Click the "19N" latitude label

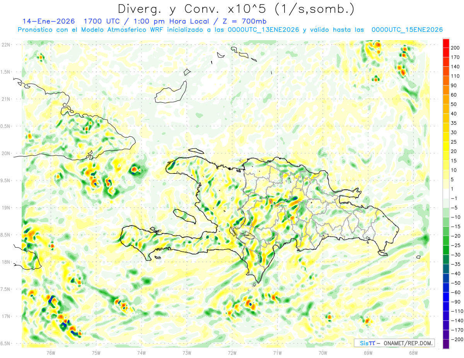pos(6,208)
